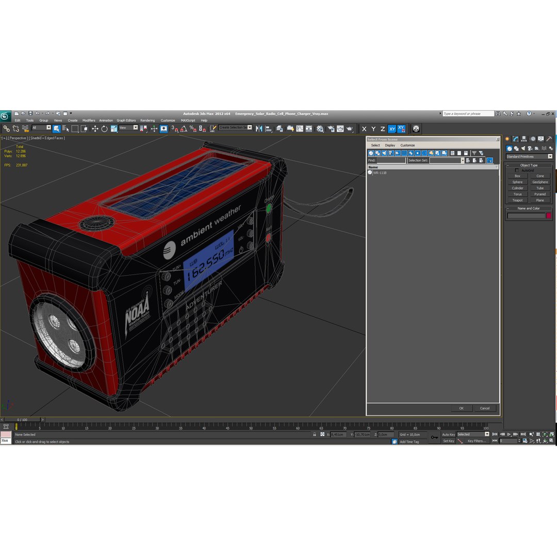Open the Utilities panel hammer tab
Viewport: 557px width, 557px height.
tap(549, 139)
